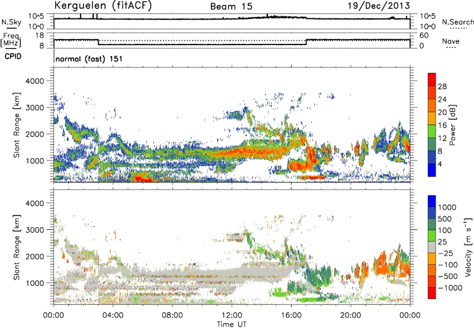Click the blue bottom of the power colorbar

pyautogui.click(x=432, y=170)
